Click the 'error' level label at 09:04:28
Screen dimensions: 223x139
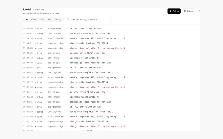[40, 48]
